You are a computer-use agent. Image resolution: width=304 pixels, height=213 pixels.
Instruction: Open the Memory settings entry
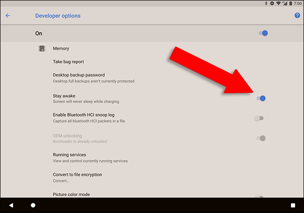(61, 48)
